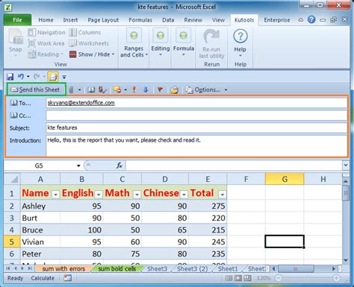Switch to the Enterprise ribbon tab

[x=277, y=20]
